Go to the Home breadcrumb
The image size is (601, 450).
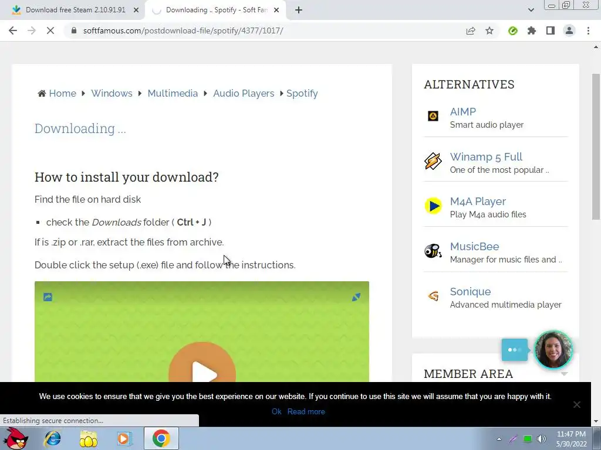(62, 93)
